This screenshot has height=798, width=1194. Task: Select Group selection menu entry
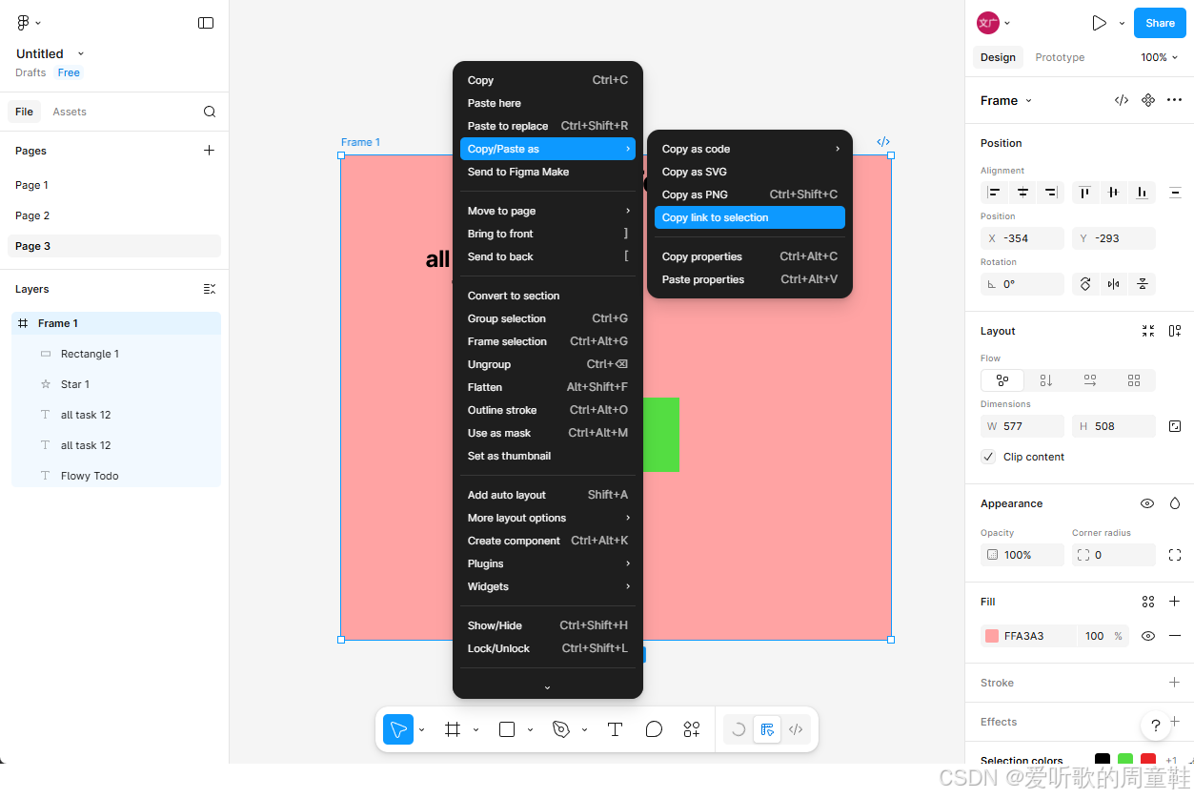click(548, 318)
